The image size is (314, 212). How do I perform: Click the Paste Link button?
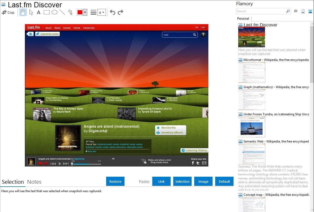click(161, 181)
